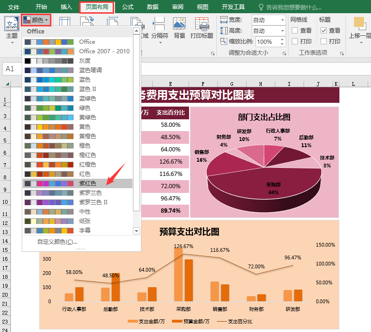Select the 蓝色 II color scheme
The height and width of the screenshot is (332, 371).
(x=77, y=89)
